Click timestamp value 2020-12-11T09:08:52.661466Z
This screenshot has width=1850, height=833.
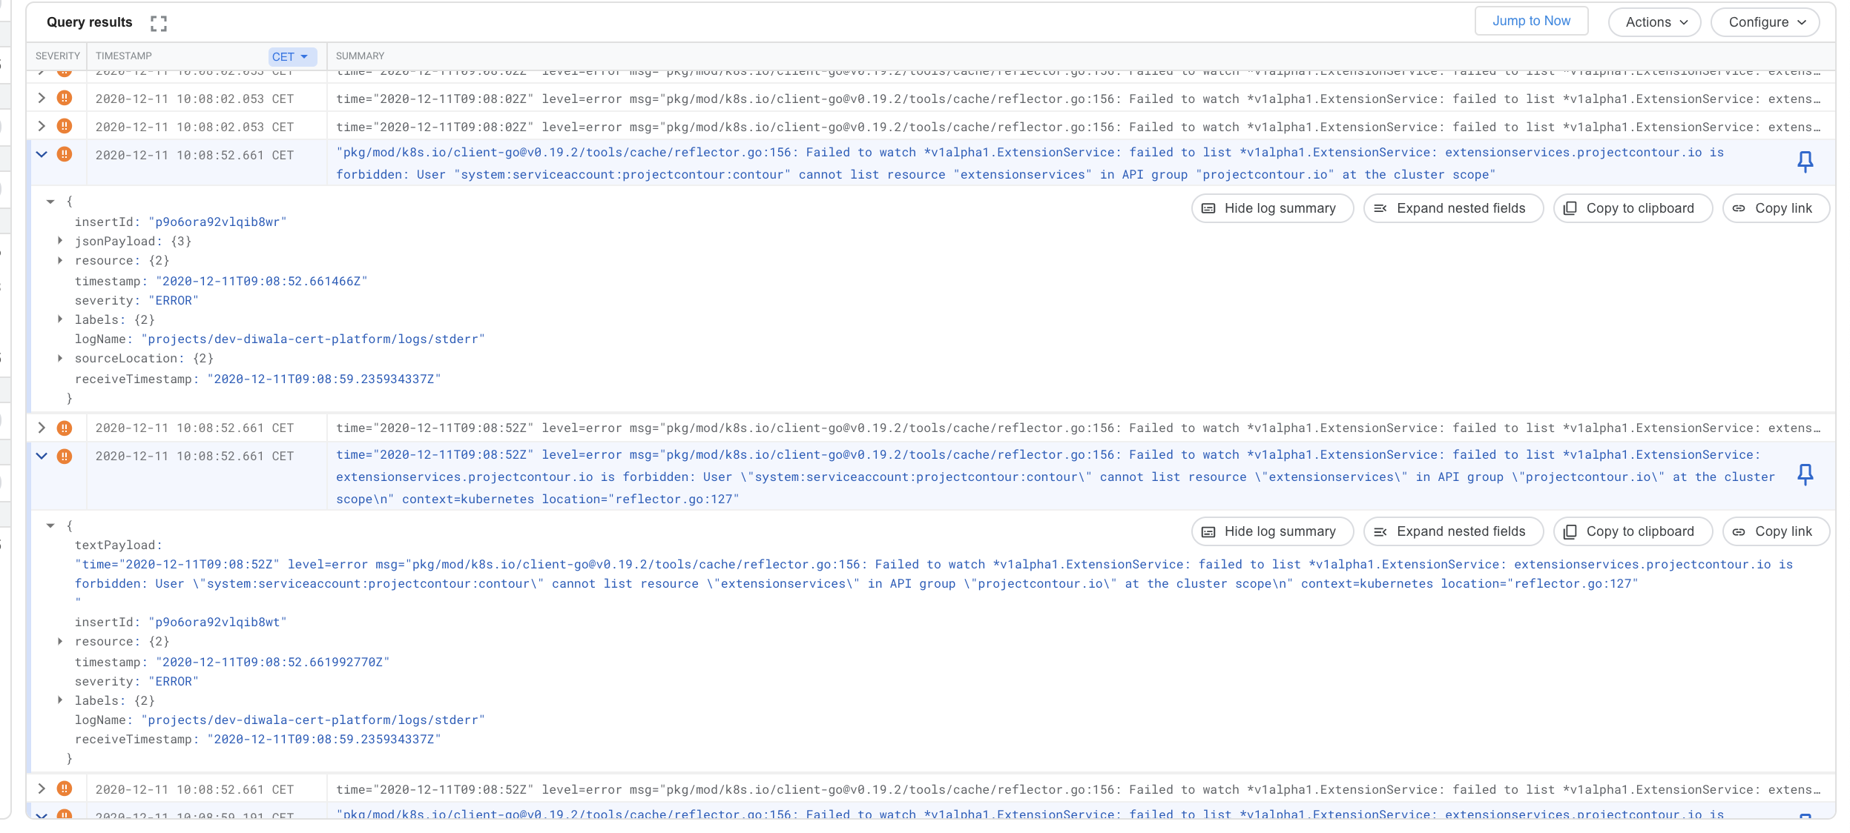point(262,281)
